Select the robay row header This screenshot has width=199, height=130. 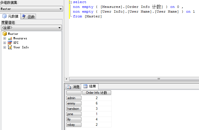[x=74, y=125]
